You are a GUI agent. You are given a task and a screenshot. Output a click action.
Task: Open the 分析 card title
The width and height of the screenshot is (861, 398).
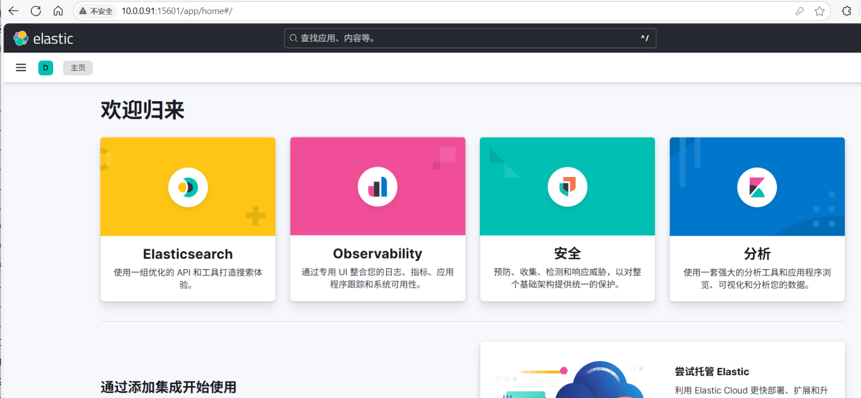(757, 253)
